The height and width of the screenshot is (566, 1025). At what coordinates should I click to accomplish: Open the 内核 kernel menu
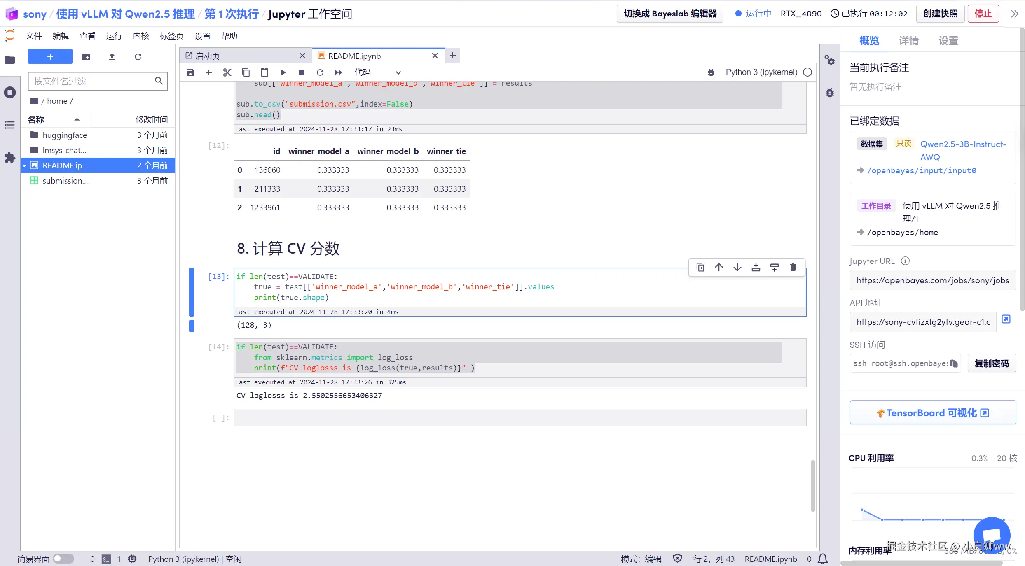coord(141,36)
